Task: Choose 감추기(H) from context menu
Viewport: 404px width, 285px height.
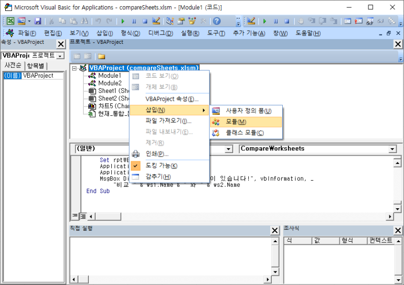Action: click(169, 176)
